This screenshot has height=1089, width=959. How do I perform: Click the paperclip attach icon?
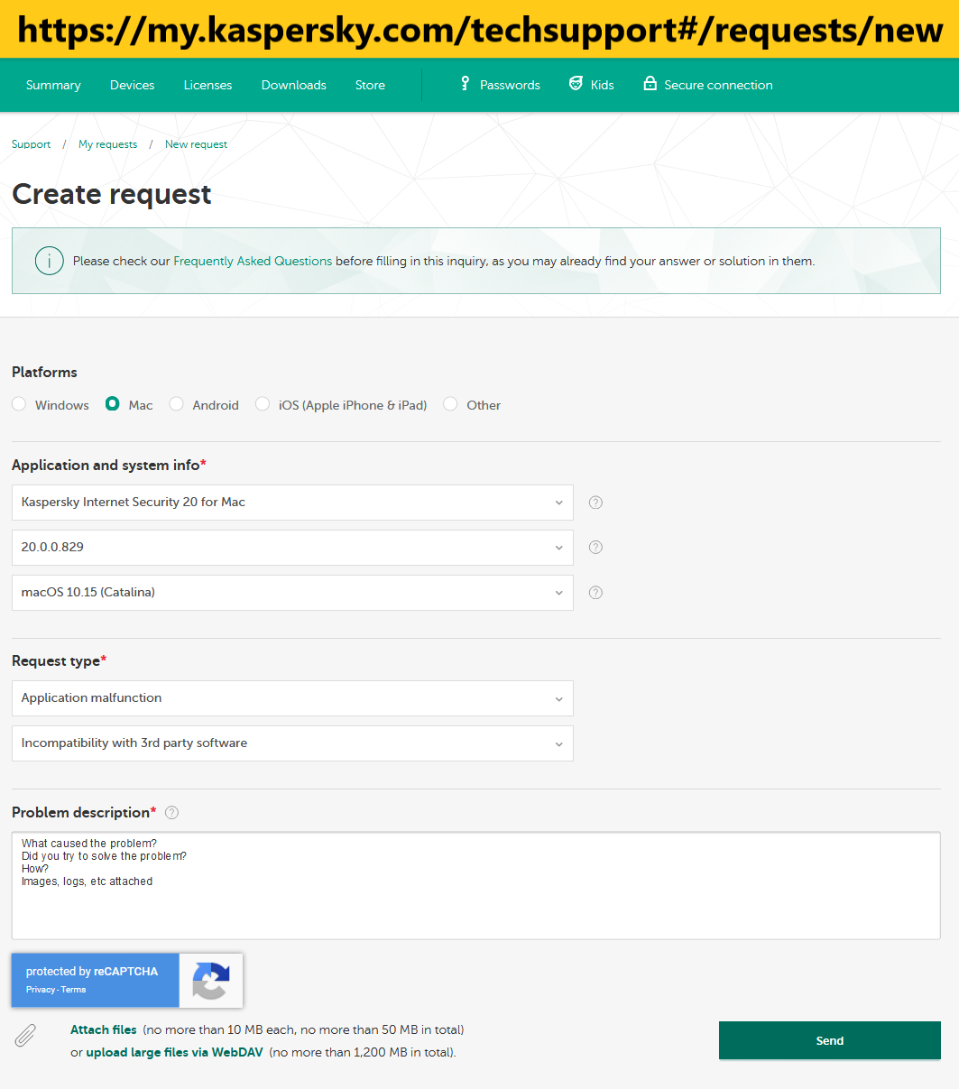[x=25, y=1036]
